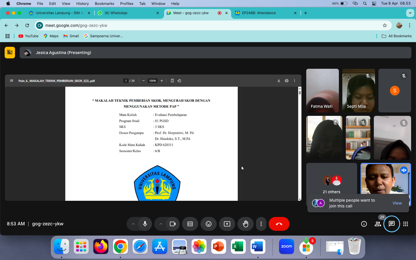Click the Present now screen share icon
This screenshot has height=260, width=416.
point(227,224)
